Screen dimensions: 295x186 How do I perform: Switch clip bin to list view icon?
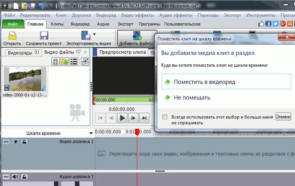(74, 61)
